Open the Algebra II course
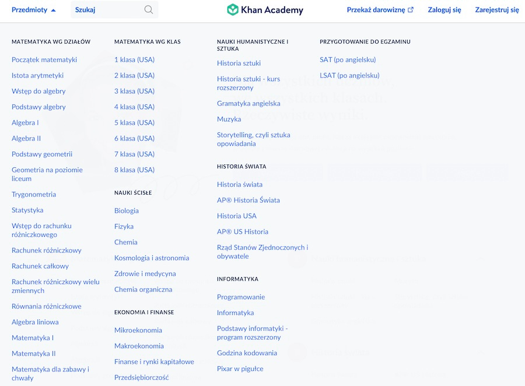Screen dimensions: 525x386 (26, 138)
